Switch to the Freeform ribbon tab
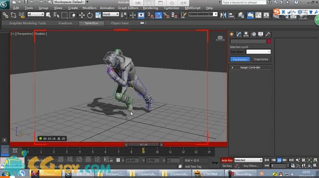This screenshot has height=178, width=319. coord(65,23)
